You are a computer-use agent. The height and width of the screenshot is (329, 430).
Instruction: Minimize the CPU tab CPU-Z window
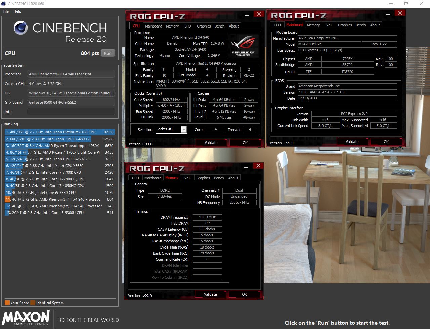point(247,15)
